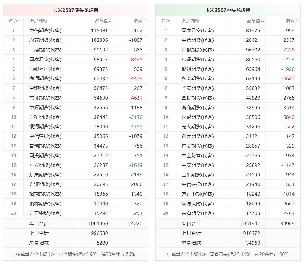304x263 pixels.
Task: Click 国贸期货(代客) member name
Action: (198, 117)
